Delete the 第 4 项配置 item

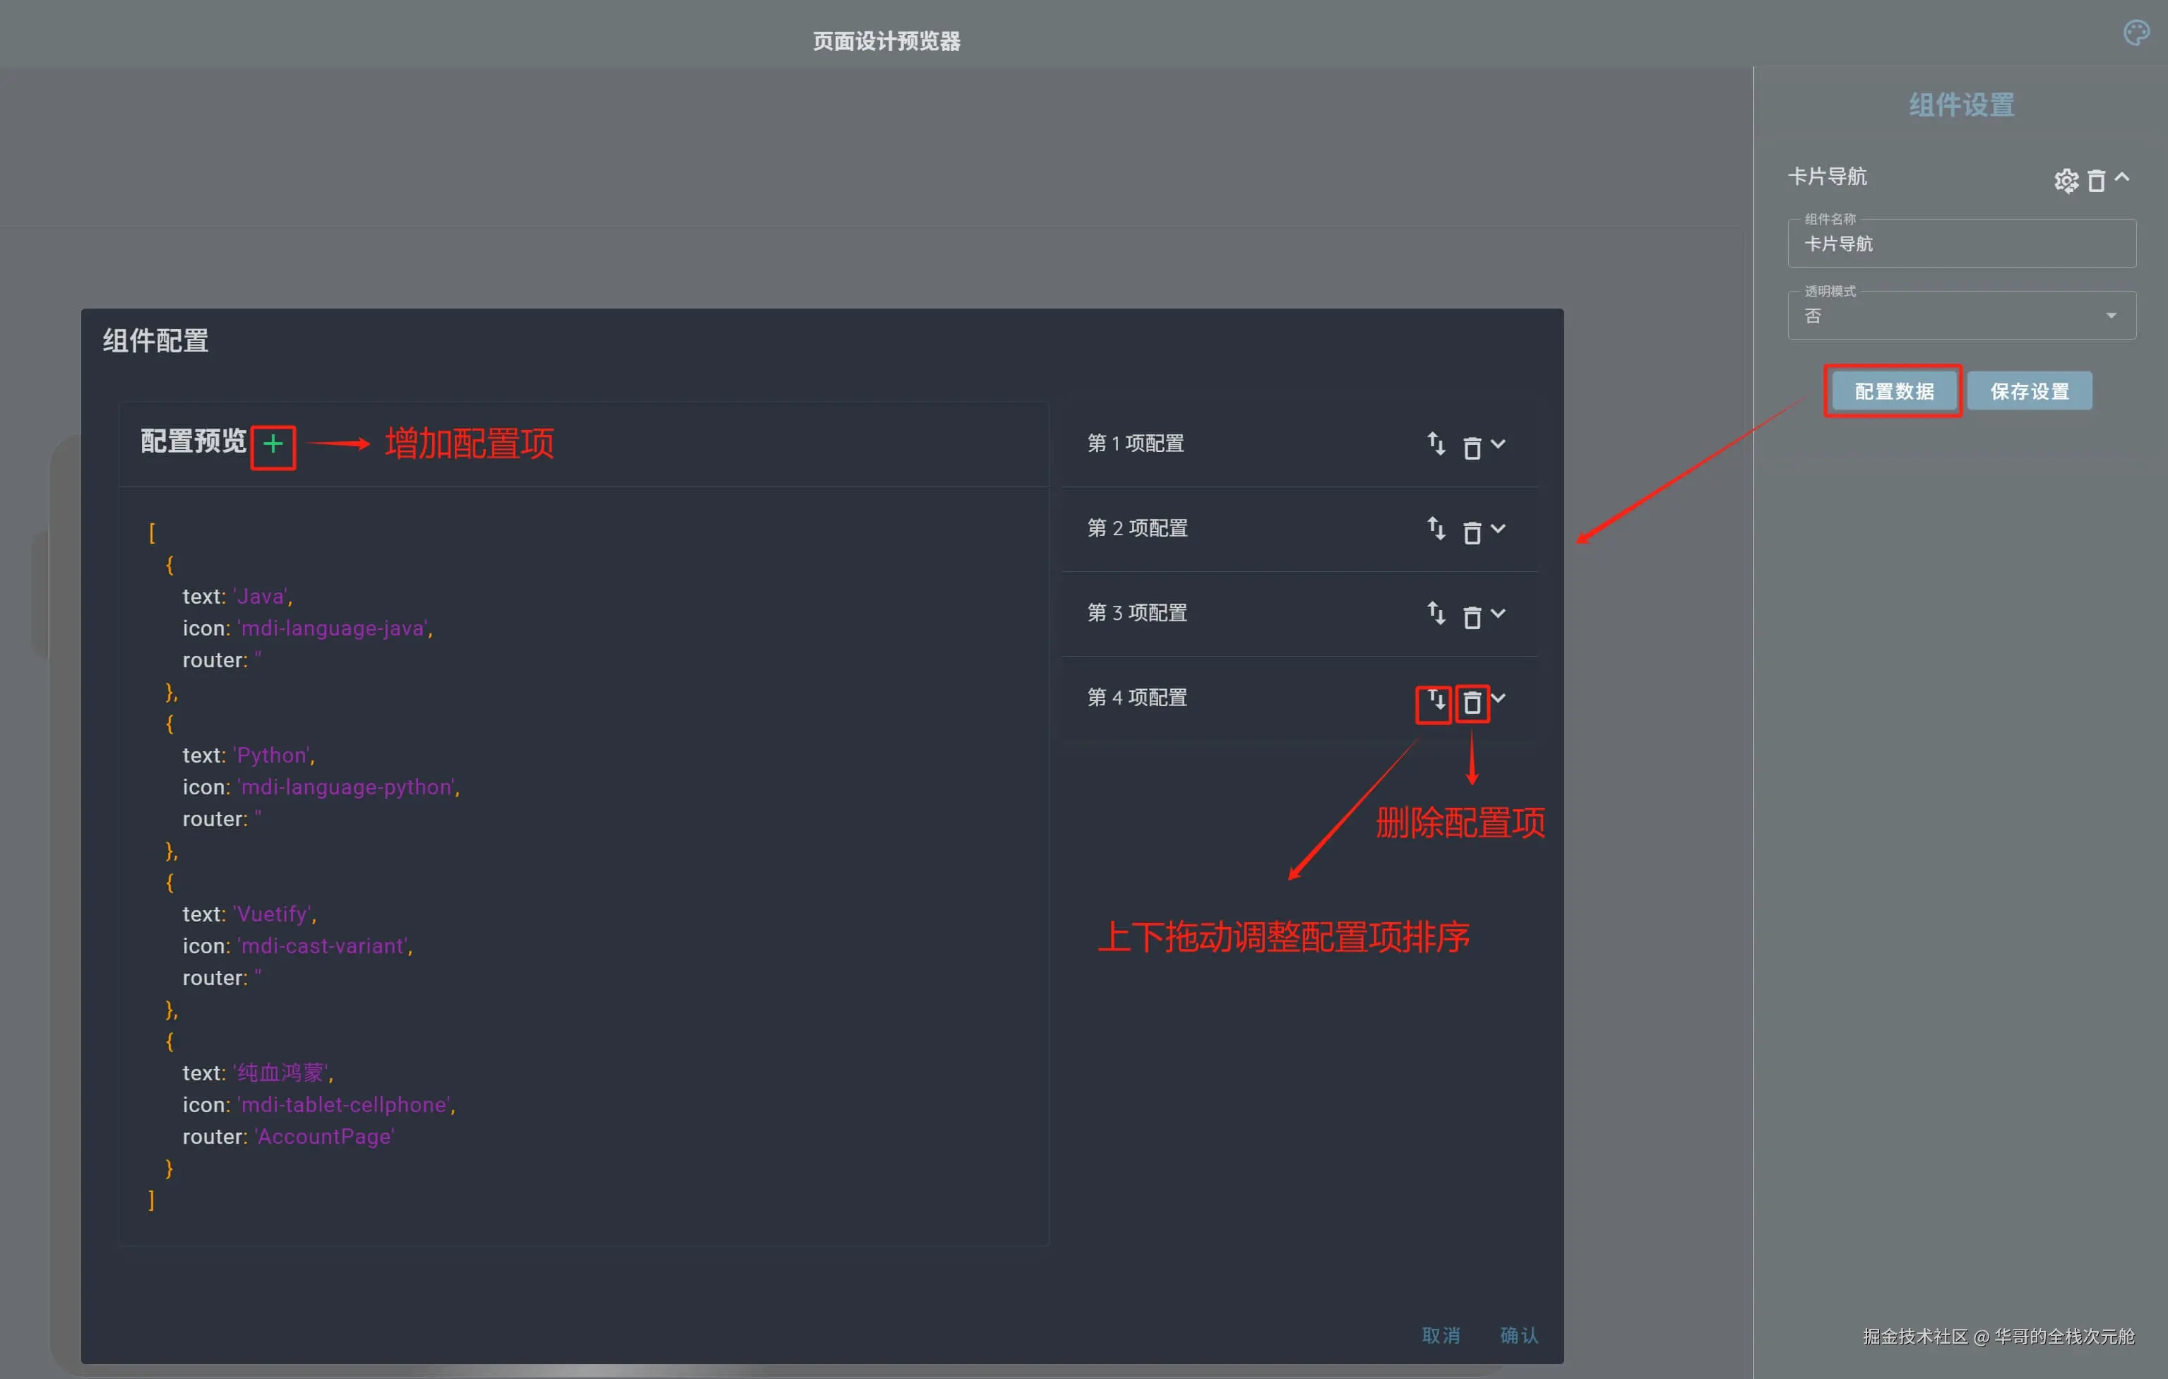[x=1471, y=702]
